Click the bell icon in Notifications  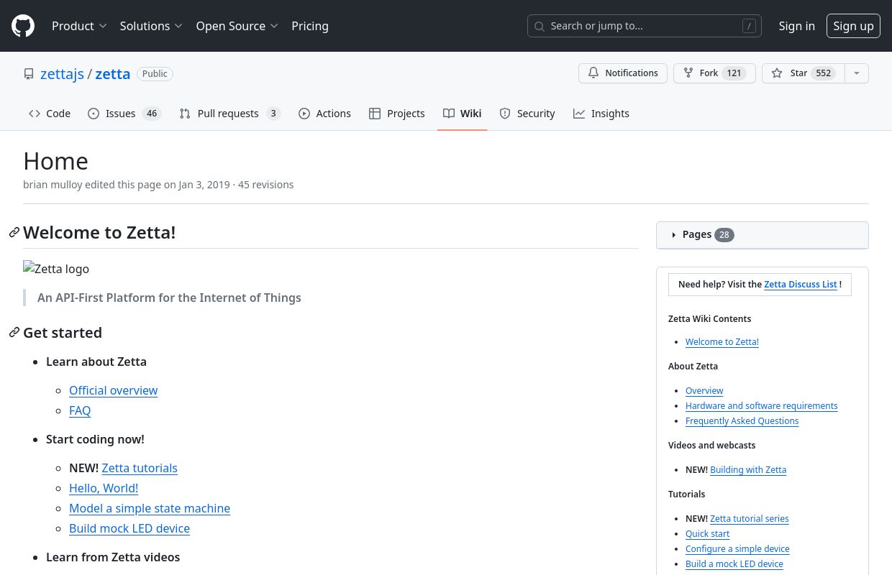pos(593,73)
